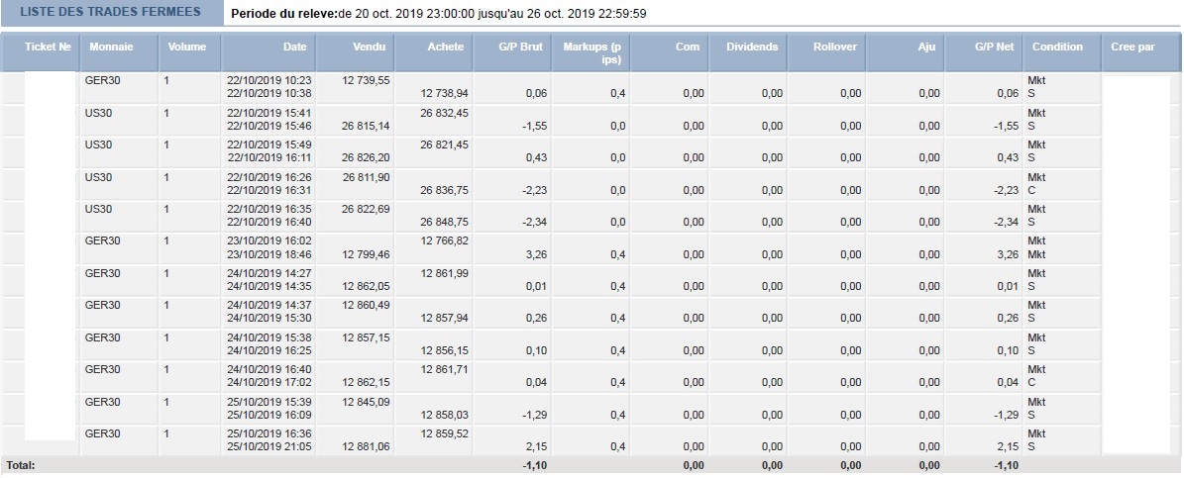Screen dimensions: 1184x478
Task: Sort by the Ticket № column header
Action: coord(40,52)
